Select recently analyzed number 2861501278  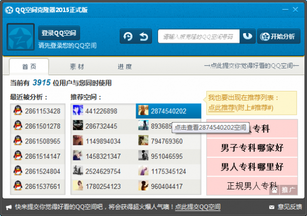(42, 126)
